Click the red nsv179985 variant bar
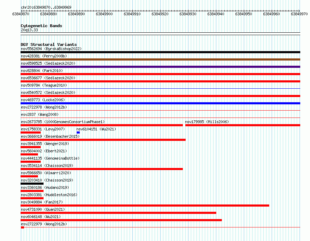Screen dimensions: 310x241 tap(243, 125)
